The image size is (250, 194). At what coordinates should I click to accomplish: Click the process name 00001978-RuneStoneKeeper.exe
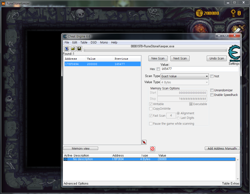pos(152,46)
